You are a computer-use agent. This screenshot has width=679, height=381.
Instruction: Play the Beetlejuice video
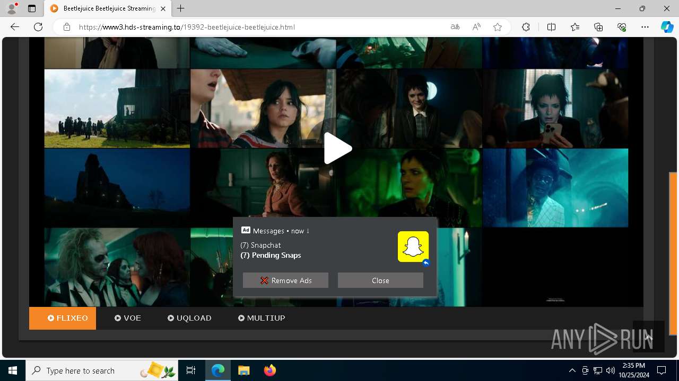[x=337, y=149]
